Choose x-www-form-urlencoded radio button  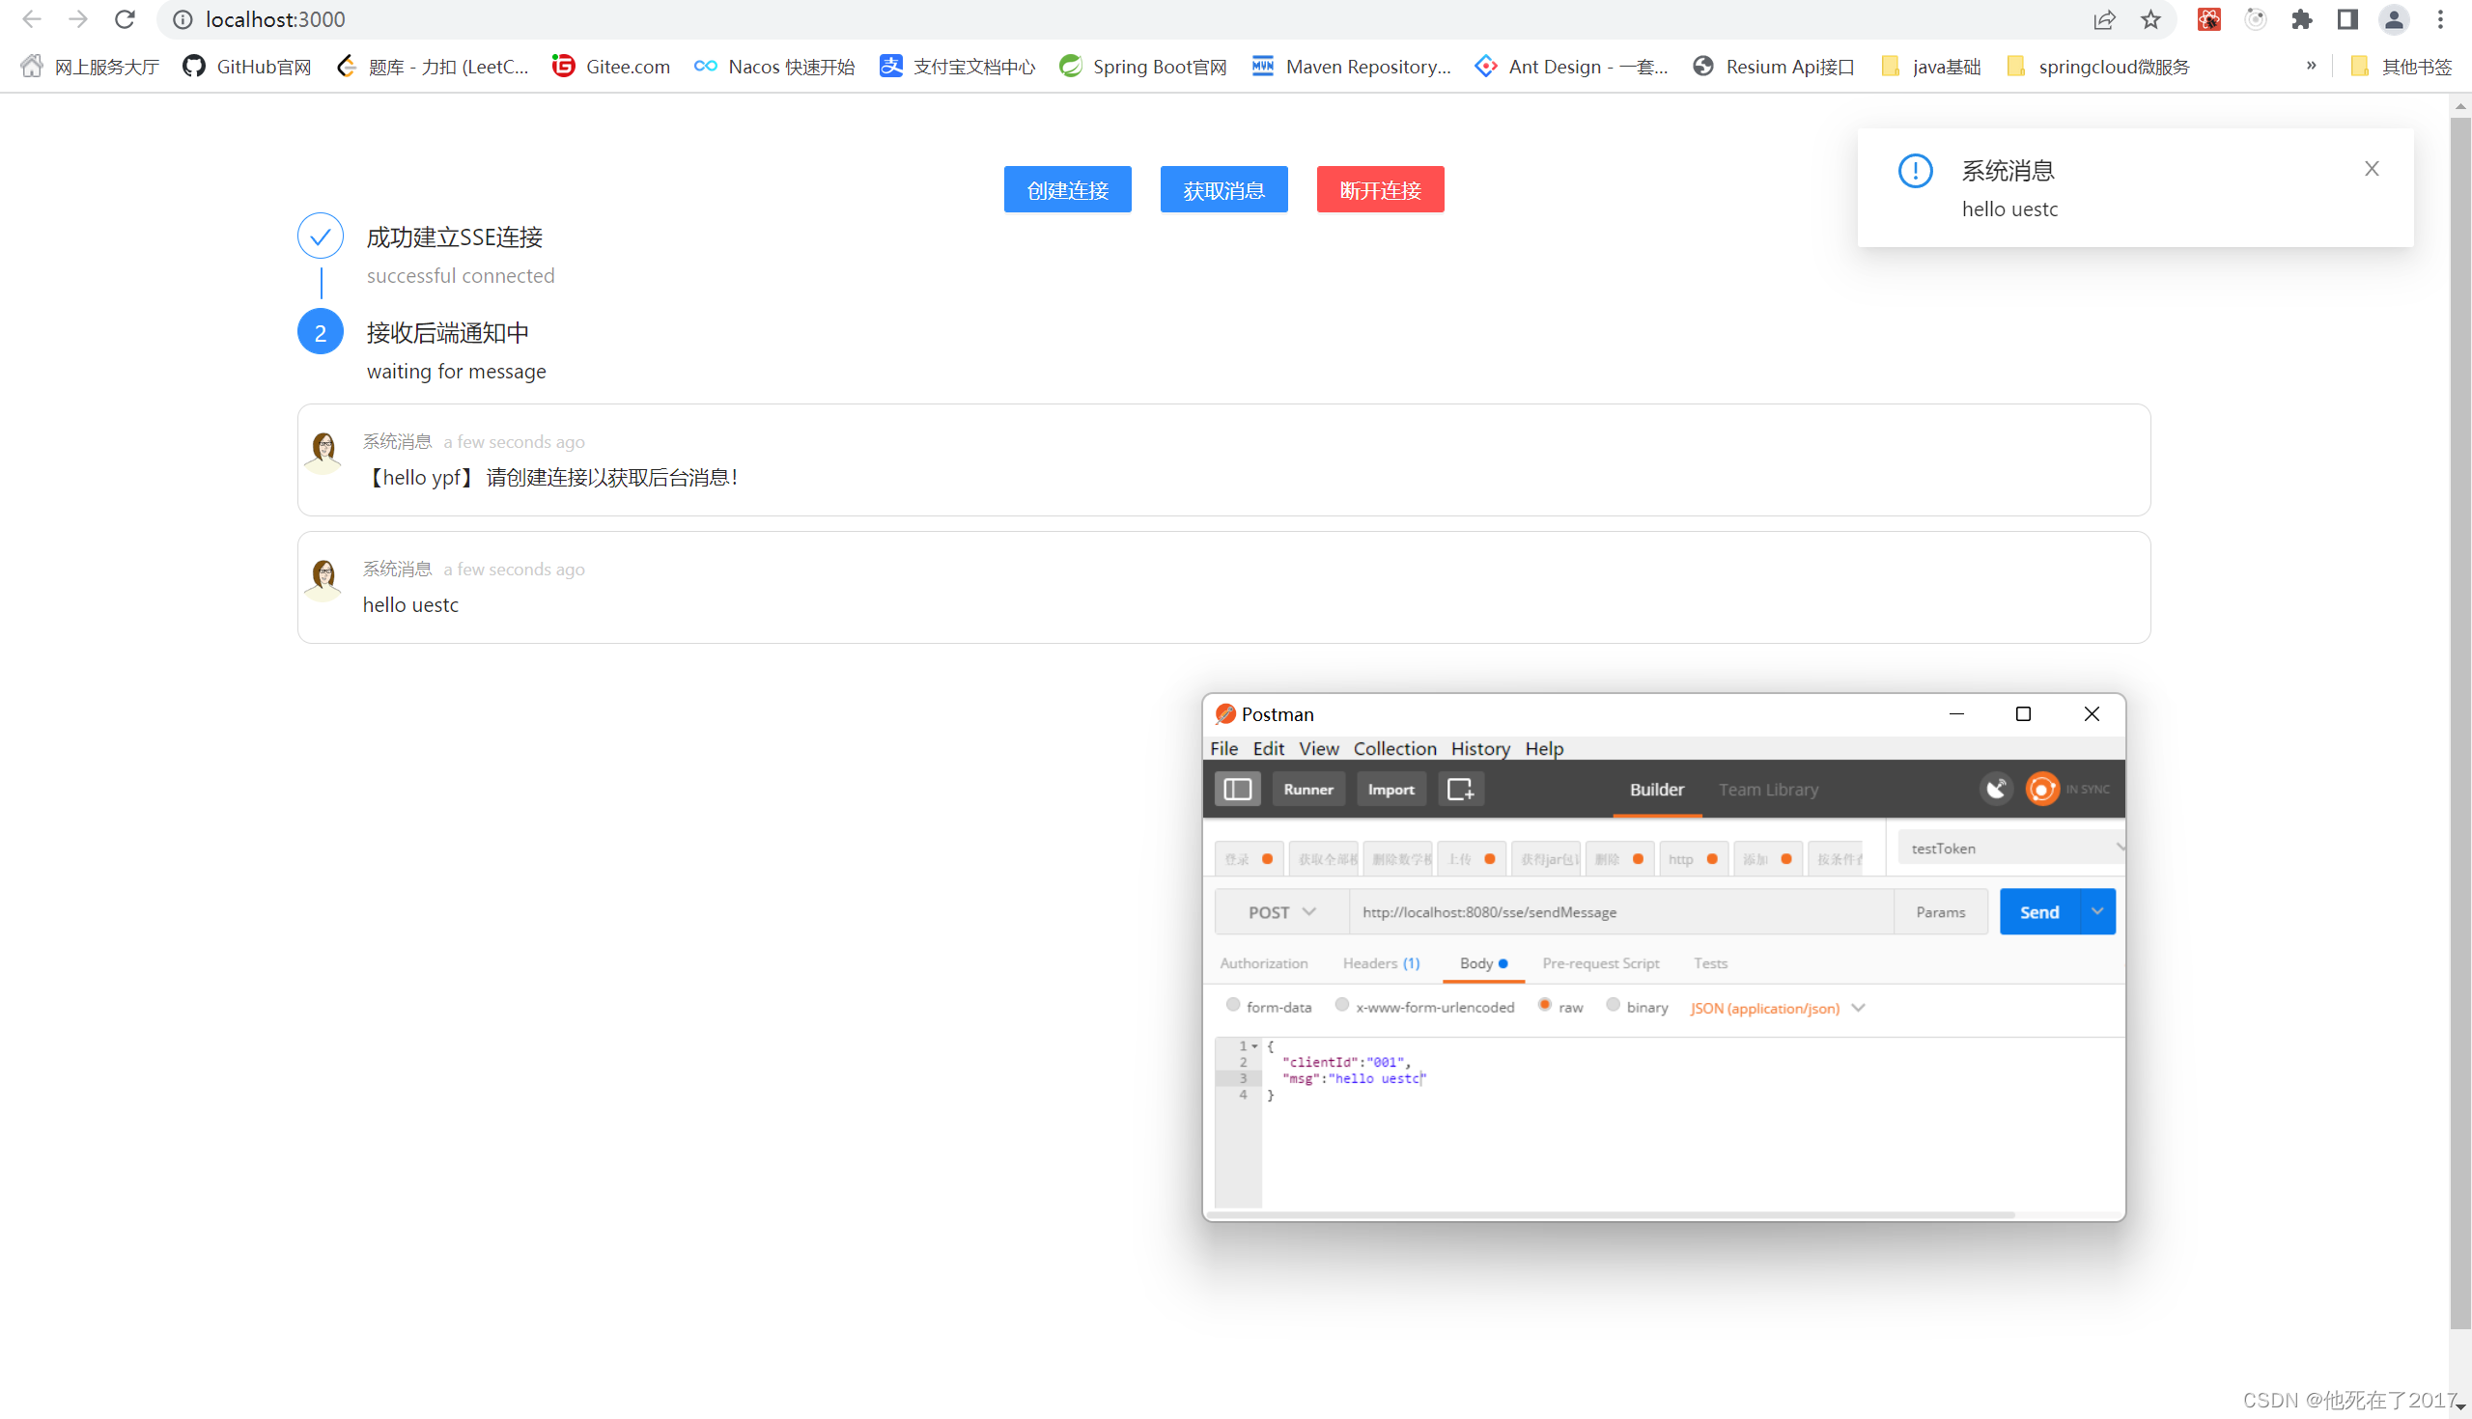[x=1342, y=1005]
